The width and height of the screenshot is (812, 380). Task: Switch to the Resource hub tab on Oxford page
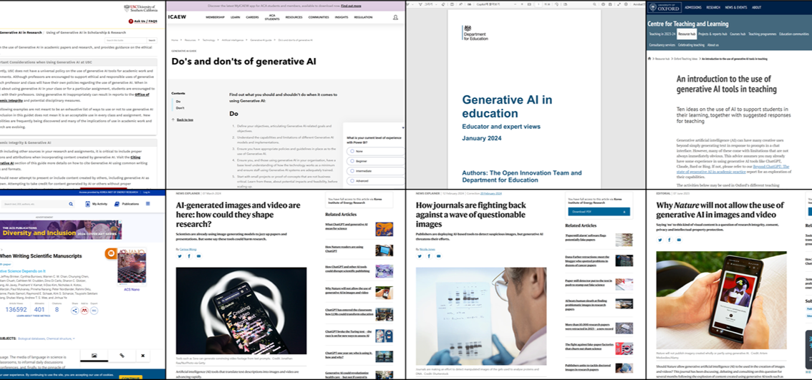coord(687,34)
